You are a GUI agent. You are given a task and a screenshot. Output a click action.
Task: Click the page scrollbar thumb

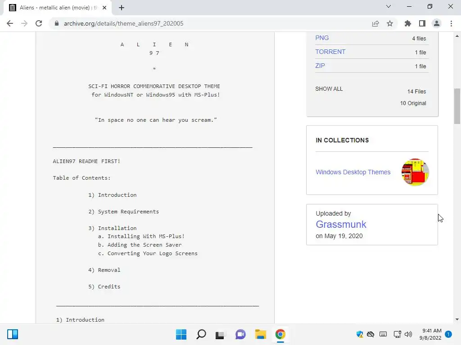(x=457, y=106)
